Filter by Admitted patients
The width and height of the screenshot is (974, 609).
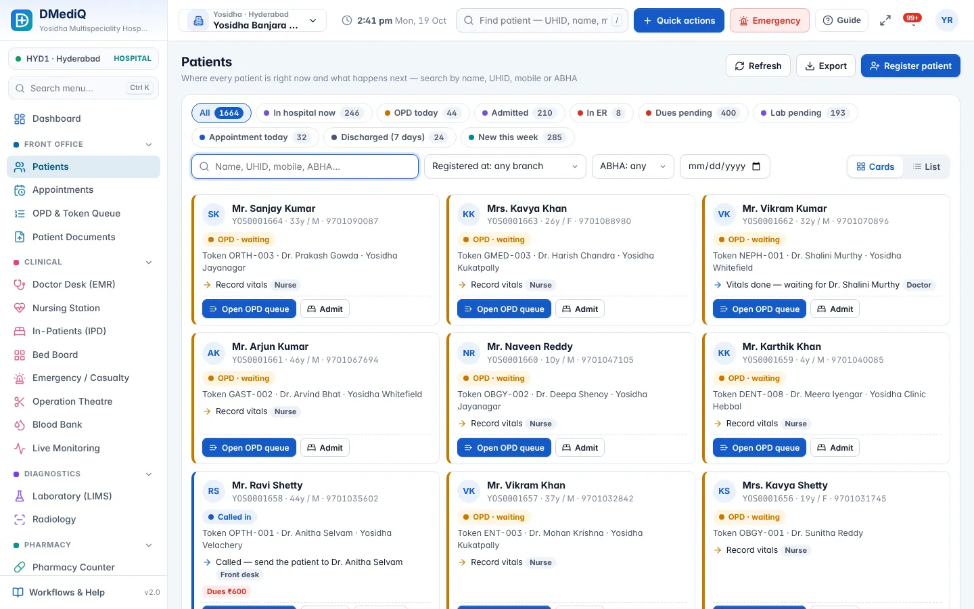pyautogui.click(x=519, y=113)
